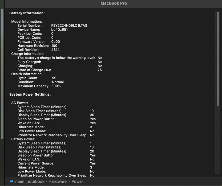Click condition value Normal
Viewport: 222px width, 186px height.
(x=58, y=82)
